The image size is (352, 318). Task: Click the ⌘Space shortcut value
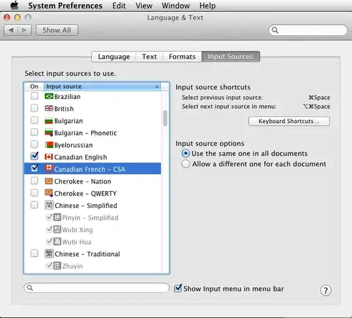[319, 98]
